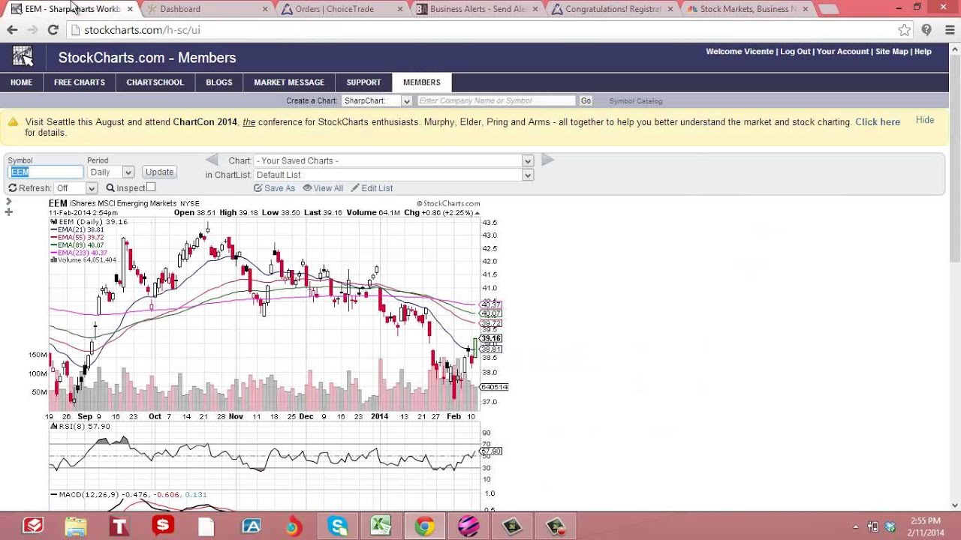Image resolution: width=961 pixels, height=540 pixels.
Task: Click the Update button
Action: pyautogui.click(x=159, y=172)
